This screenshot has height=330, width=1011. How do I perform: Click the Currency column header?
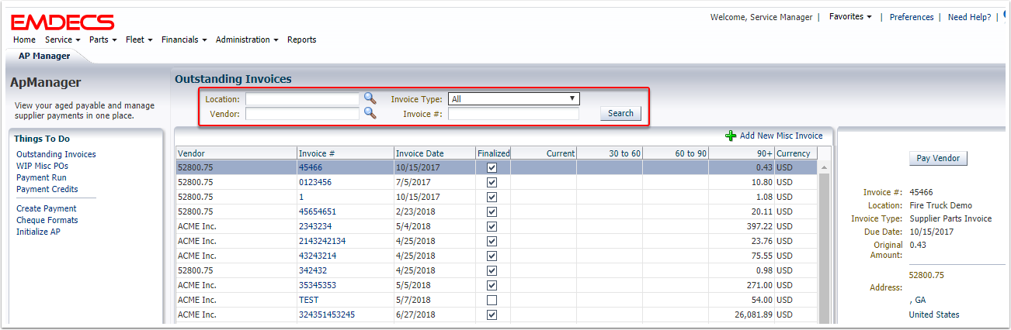tap(795, 153)
